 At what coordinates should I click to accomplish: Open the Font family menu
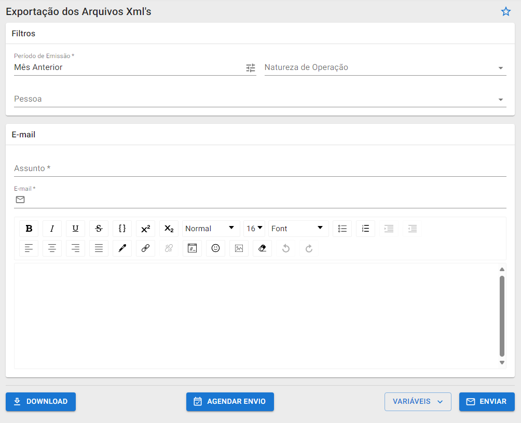298,229
